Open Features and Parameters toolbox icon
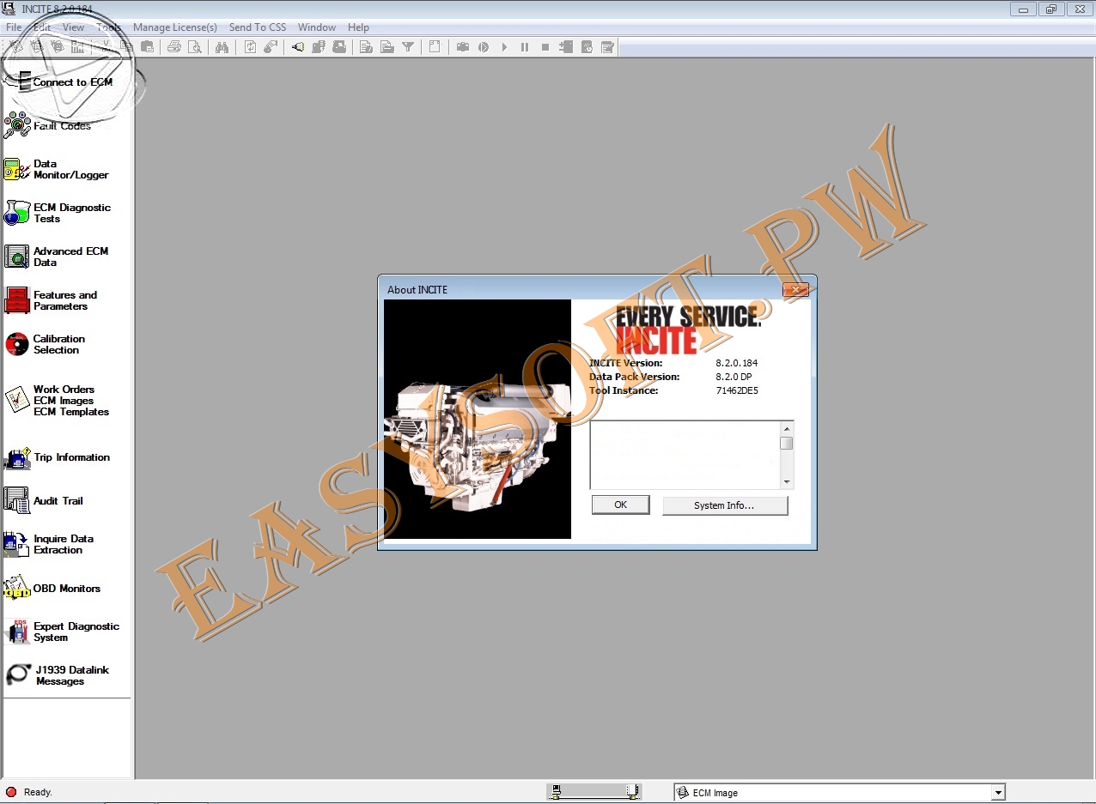Image resolution: width=1096 pixels, height=804 pixels. [17, 300]
